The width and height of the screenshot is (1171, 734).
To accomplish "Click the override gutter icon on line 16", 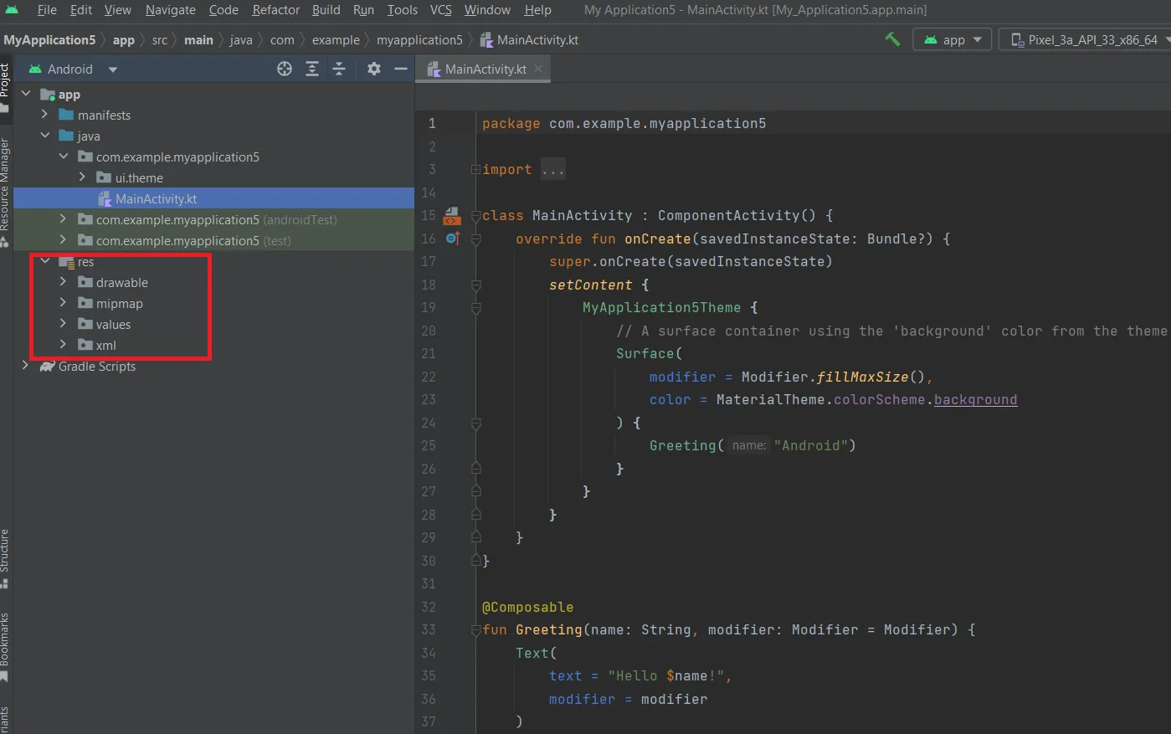I will click(x=452, y=239).
